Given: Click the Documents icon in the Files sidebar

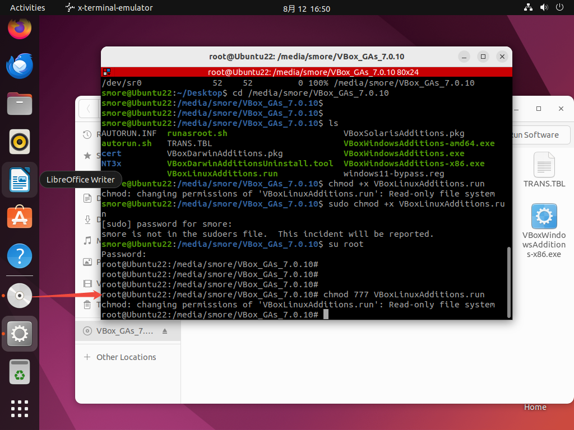Looking at the screenshot, I should click(87, 199).
